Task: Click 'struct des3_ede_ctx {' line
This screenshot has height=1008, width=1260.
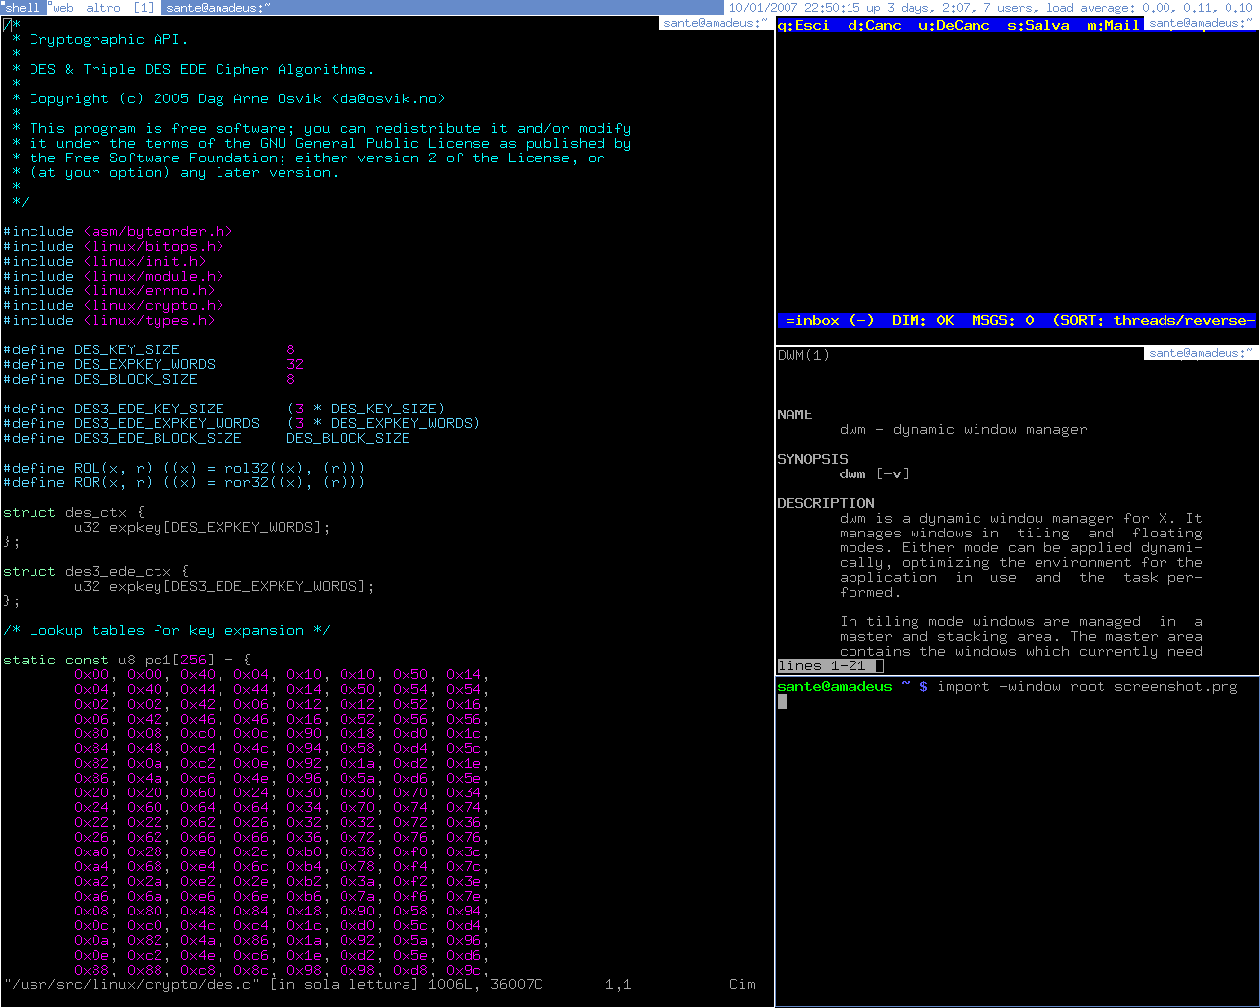Action: 95,571
